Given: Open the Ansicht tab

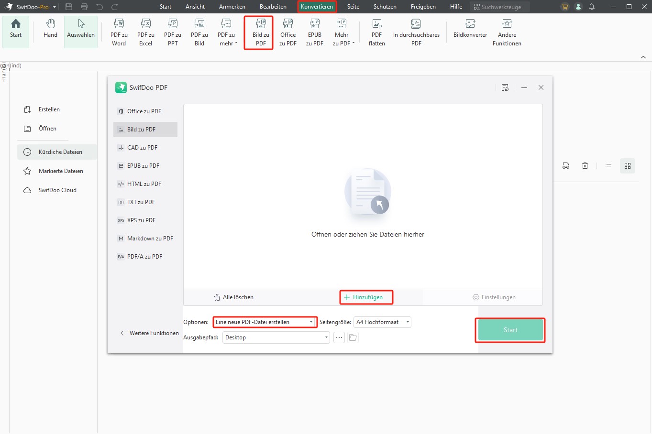Looking at the screenshot, I should [195, 7].
